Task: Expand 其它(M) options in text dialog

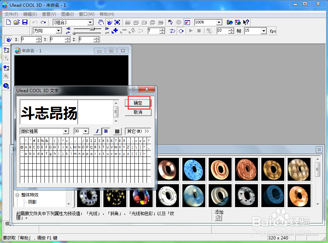Action: tap(138, 131)
